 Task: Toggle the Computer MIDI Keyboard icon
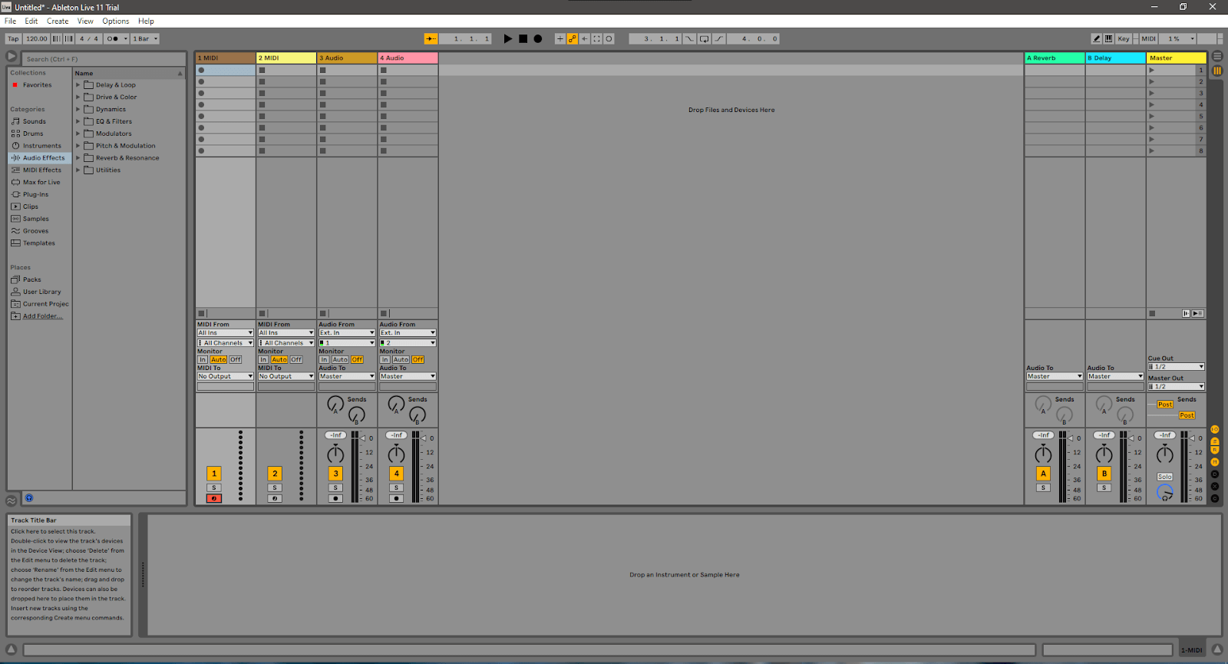1109,38
